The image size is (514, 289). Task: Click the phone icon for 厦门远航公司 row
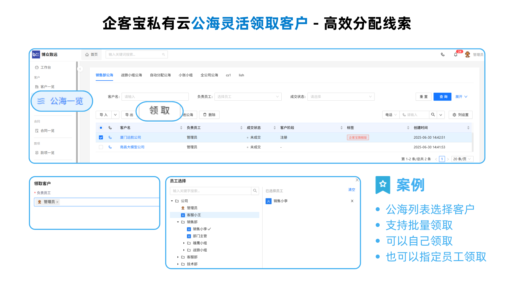pyautogui.click(x=110, y=137)
